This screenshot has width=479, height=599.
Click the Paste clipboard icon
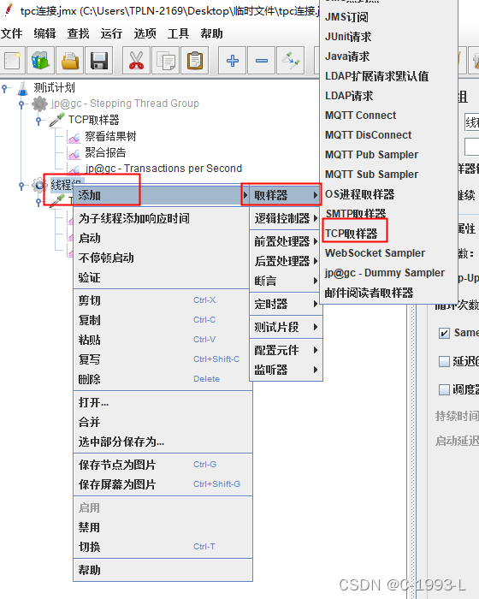(195, 61)
